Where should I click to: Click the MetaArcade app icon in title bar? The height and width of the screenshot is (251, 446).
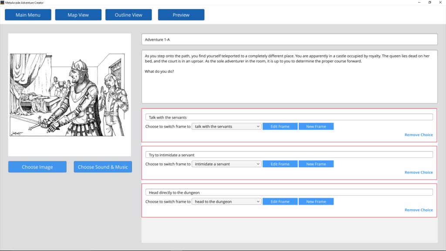pos(2,2)
